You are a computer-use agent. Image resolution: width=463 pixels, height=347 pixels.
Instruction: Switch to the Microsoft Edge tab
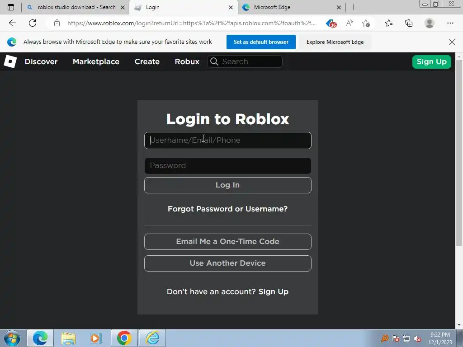[292, 7]
